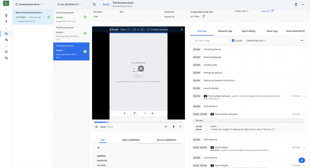Open the checklist sidebar icon
Viewport: 310px width, 168px height.
click(x=6, y=52)
